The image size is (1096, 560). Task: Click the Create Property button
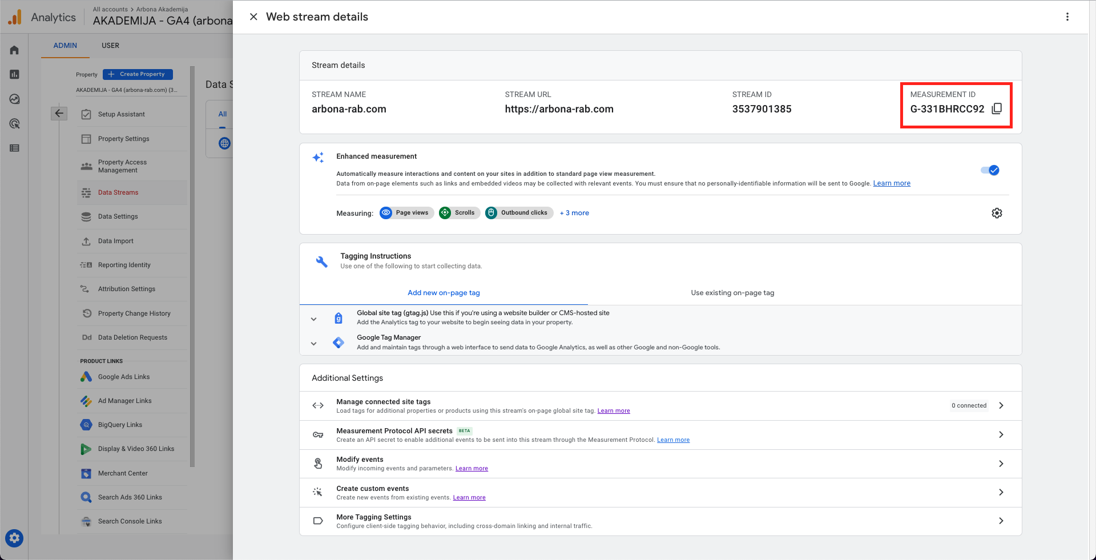[138, 74]
